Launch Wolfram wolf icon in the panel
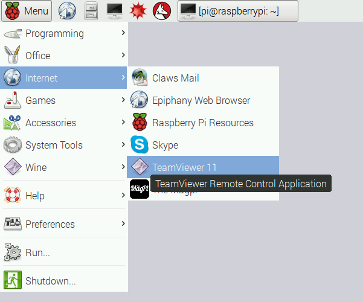 pos(162,11)
